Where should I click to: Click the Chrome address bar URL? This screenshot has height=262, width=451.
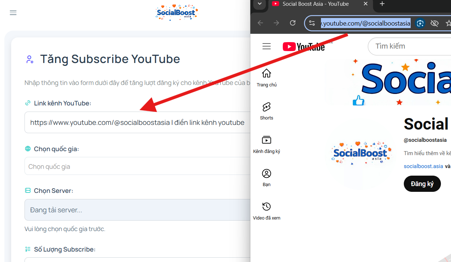coord(366,23)
